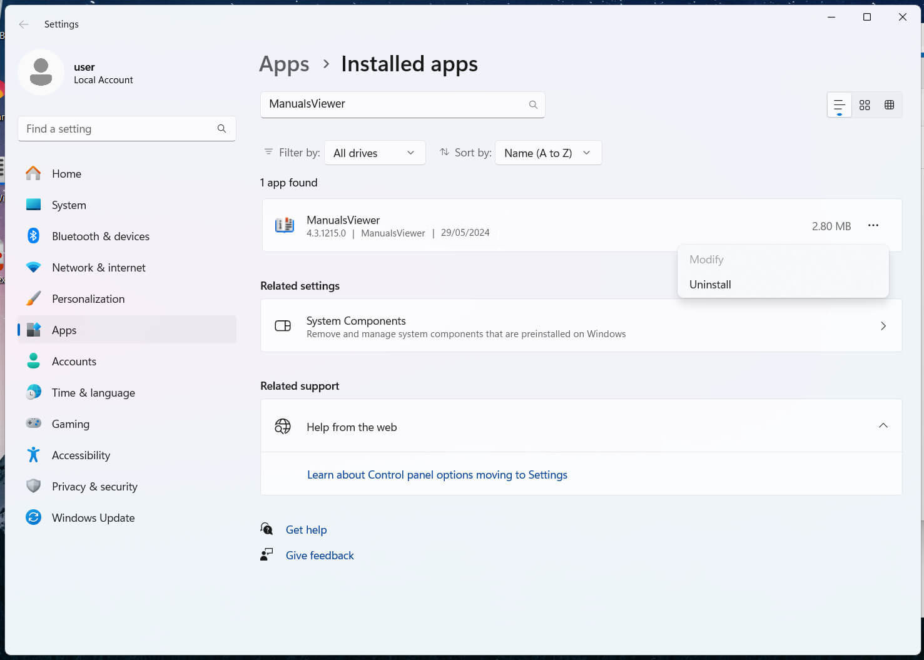924x660 pixels.
Task: Click the Give feedback link
Action: (x=320, y=556)
